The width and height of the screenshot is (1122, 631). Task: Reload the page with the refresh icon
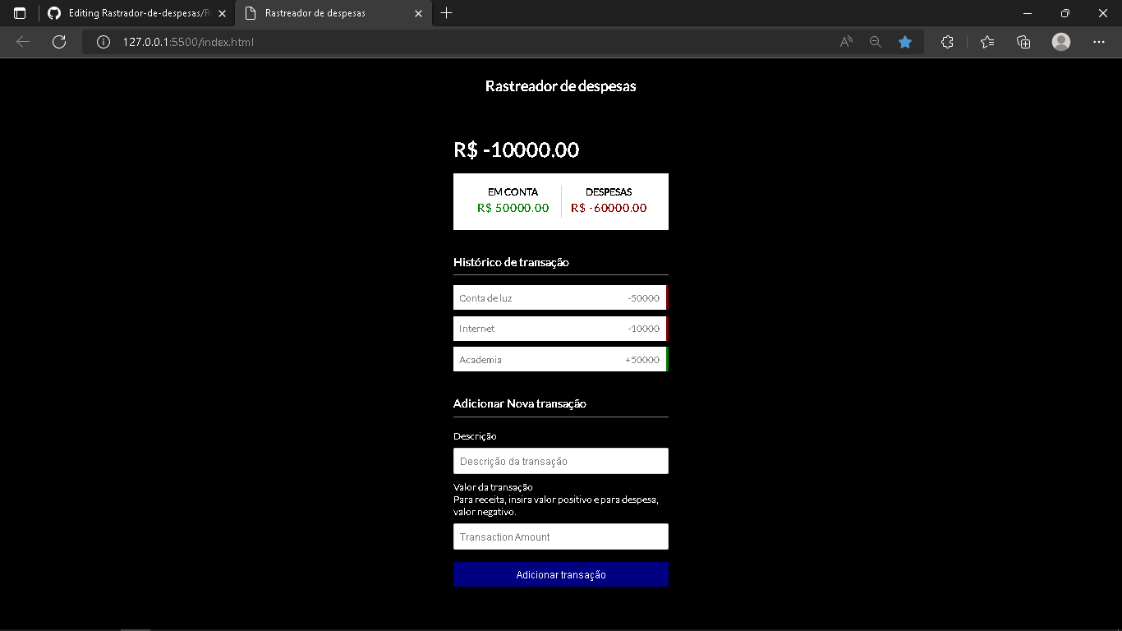[x=58, y=41]
